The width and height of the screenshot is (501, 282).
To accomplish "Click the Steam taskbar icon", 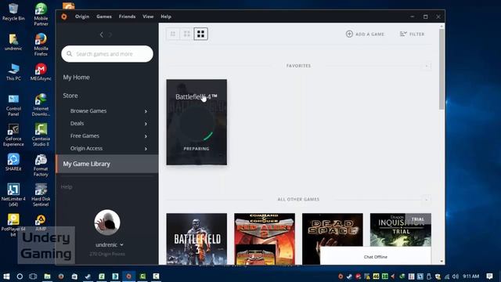I will click(x=88, y=277).
